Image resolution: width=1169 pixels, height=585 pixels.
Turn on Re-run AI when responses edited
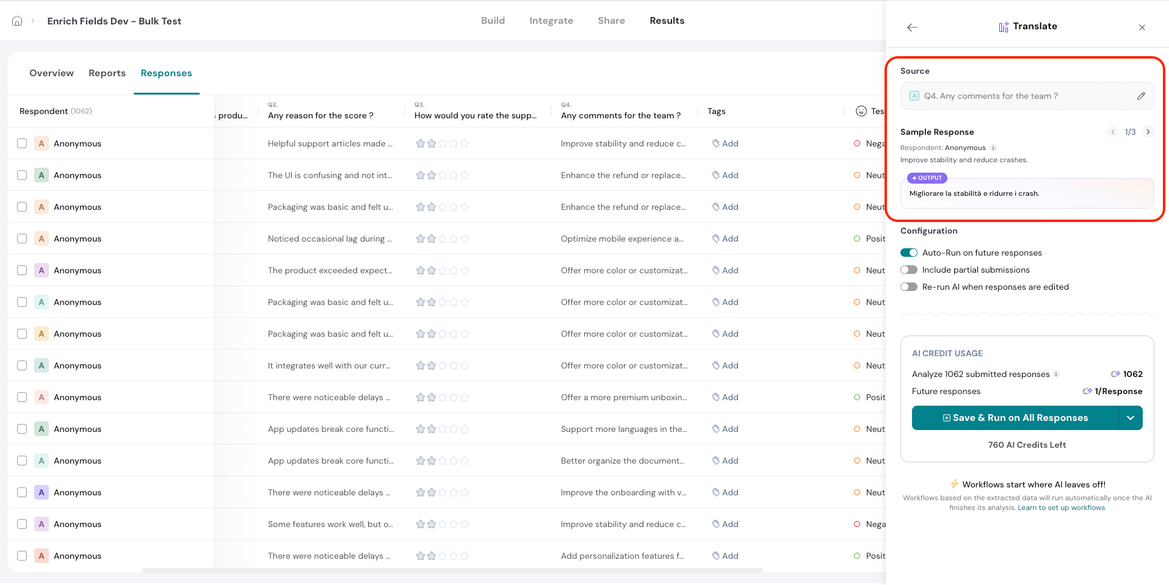tap(909, 287)
